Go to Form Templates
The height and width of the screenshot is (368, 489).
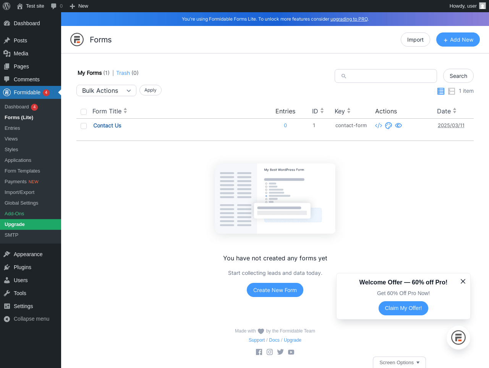click(x=31, y=171)
